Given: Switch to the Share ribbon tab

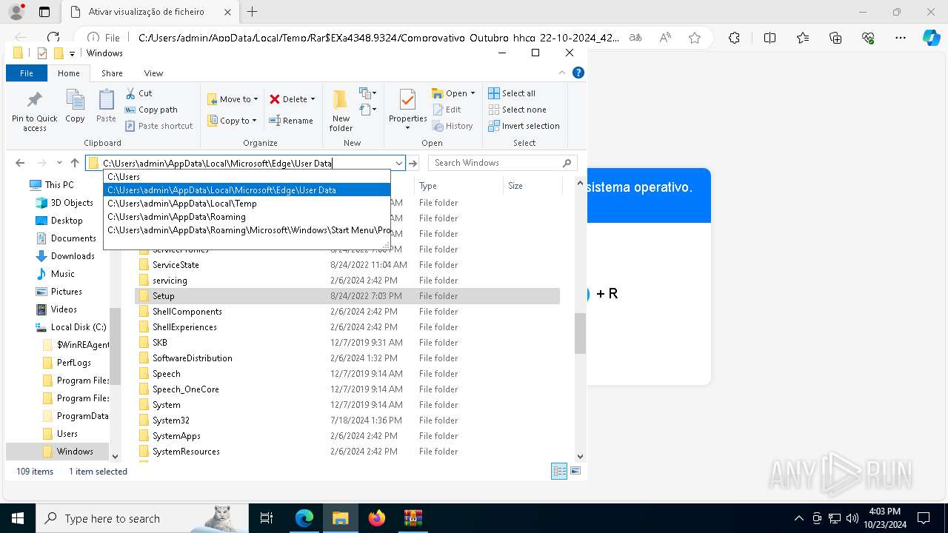Looking at the screenshot, I should click(112, 73).
